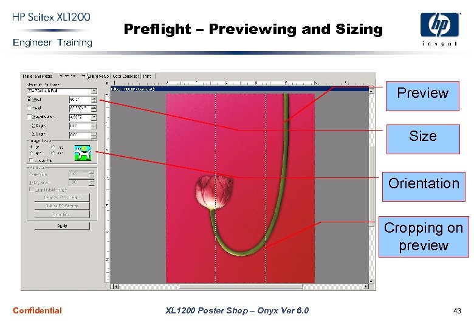
Task: Select the 270° rotation radio button
Action: coord(53,154)
